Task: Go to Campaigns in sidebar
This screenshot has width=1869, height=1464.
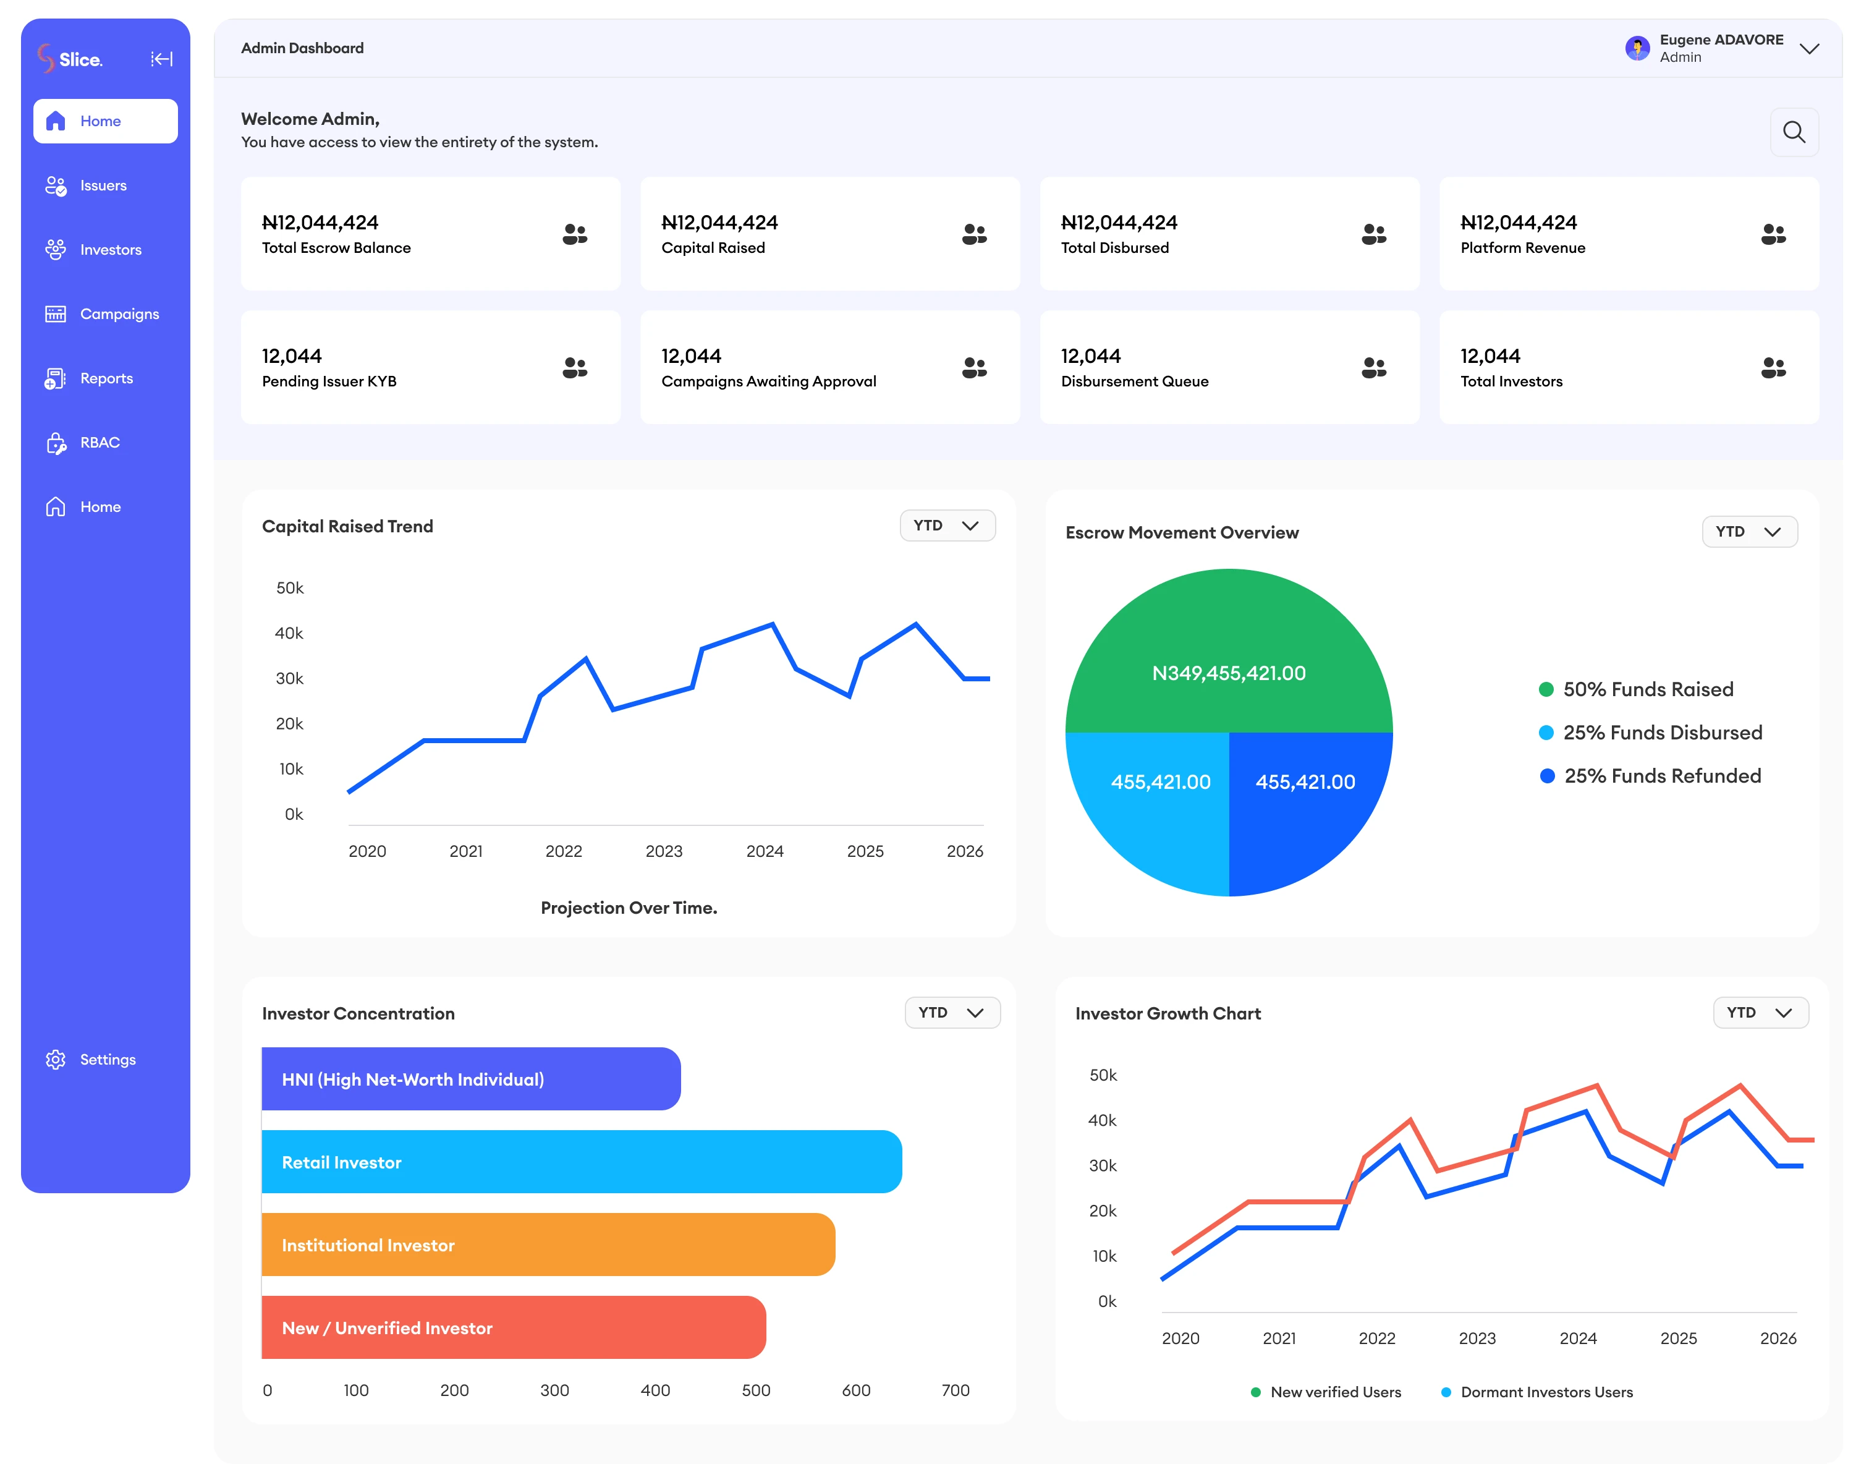Action: (118, 313)
